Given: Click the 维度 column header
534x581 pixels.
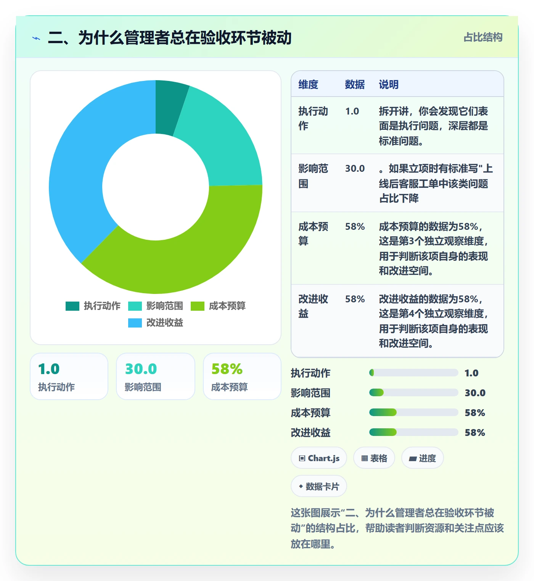Looking at the screenshot, I should (308, 84).
